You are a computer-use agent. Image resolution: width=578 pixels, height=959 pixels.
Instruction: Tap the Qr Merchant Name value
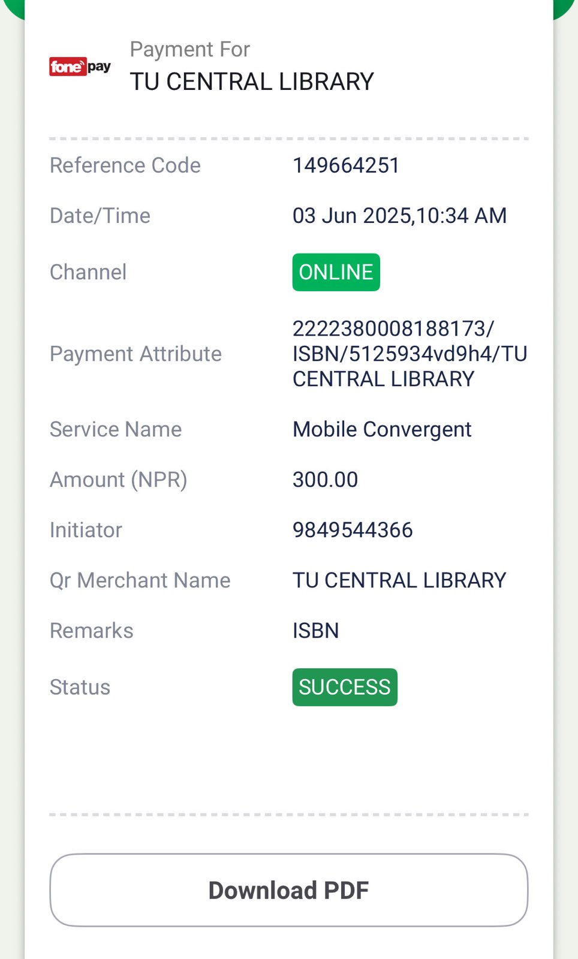[399, 580]
